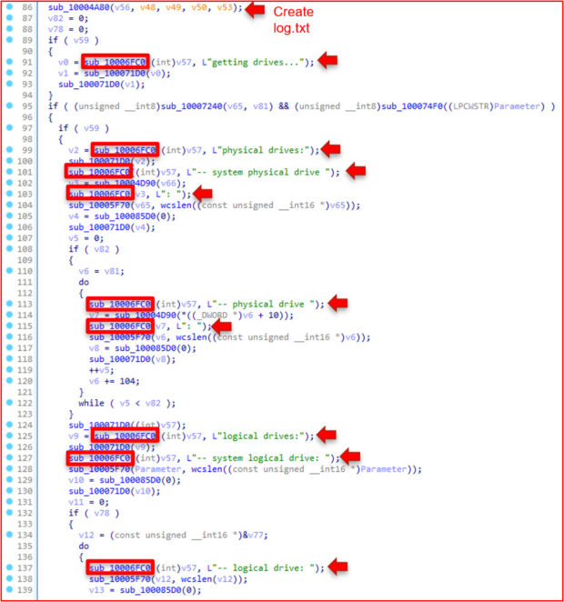Viewport: 564px width, 602px height.
Task: Select variable v77 on line 134
Action: click(x=256, y=536)
